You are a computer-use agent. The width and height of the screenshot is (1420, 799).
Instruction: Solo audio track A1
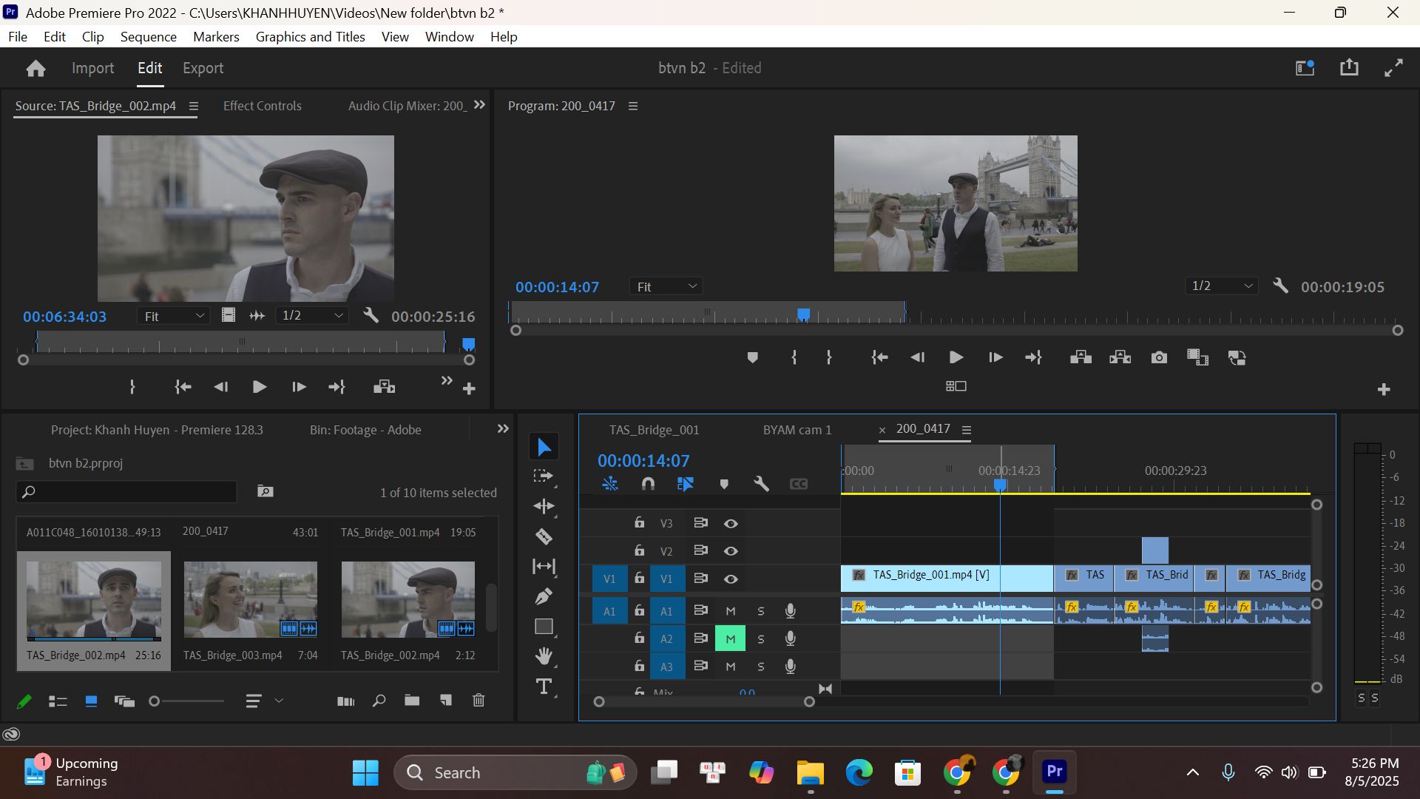[x=760, y=611]
